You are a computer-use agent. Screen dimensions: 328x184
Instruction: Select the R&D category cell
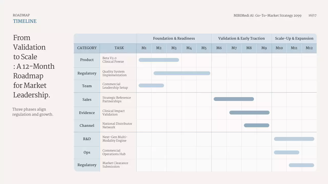[87, 139]
